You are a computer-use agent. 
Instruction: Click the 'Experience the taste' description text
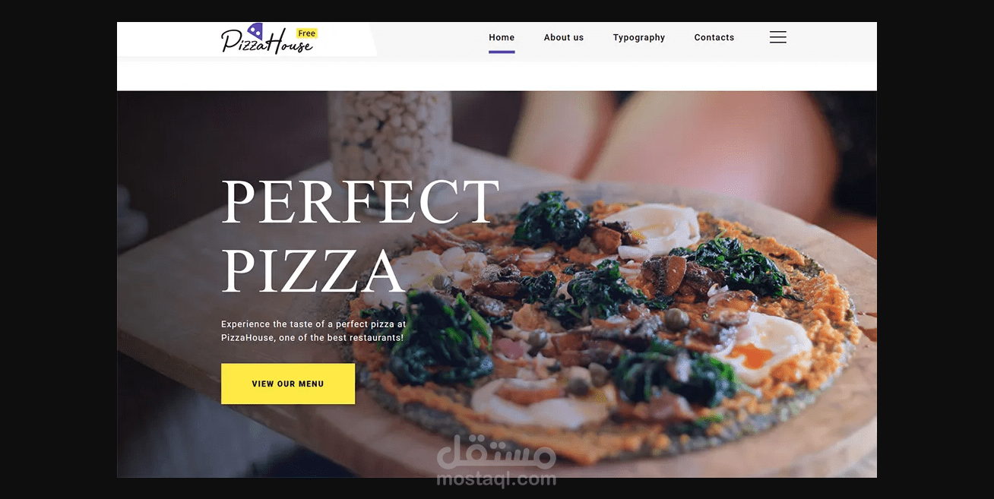pyautogui.click(x=314, y=330)
